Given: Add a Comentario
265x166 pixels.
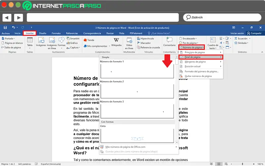Looking at the screenshot, I should (x=169, y=42).
